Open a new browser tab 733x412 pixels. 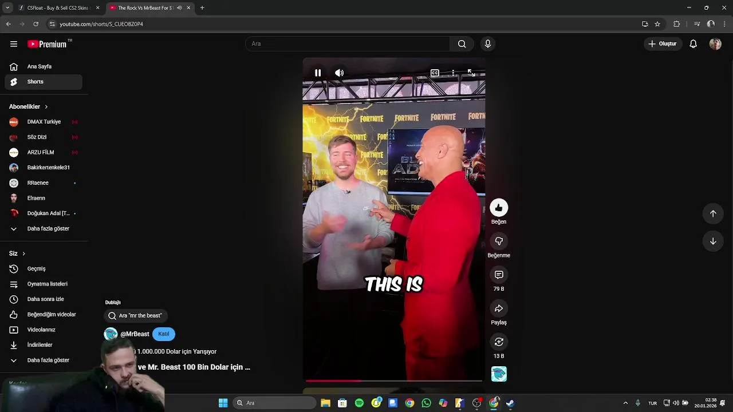coord(202,8)
